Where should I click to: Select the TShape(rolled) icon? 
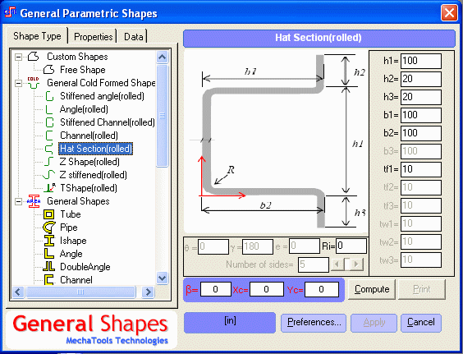coord(49,188)
